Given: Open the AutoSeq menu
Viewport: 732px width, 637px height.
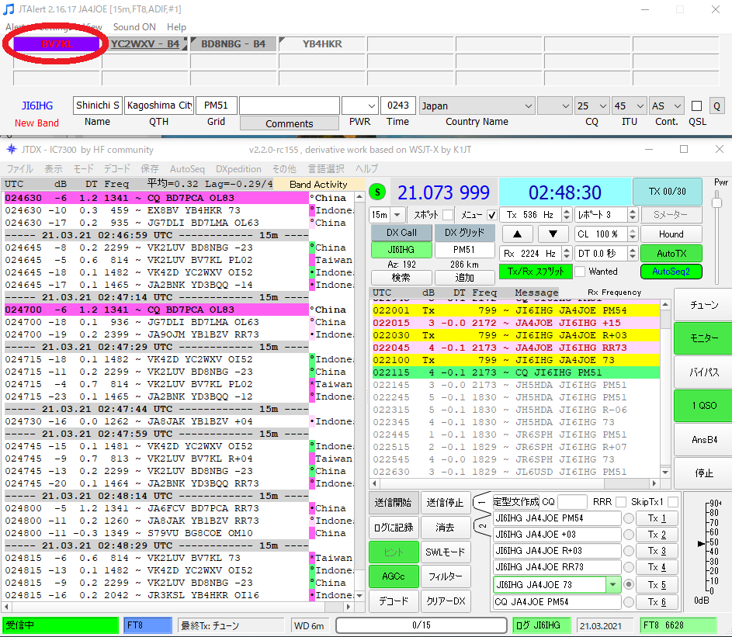Looking at the screenshot, I should (187, 168).
